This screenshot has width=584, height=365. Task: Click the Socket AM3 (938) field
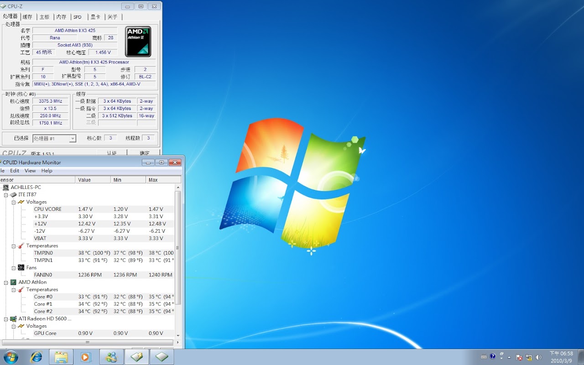click(75, 45)
